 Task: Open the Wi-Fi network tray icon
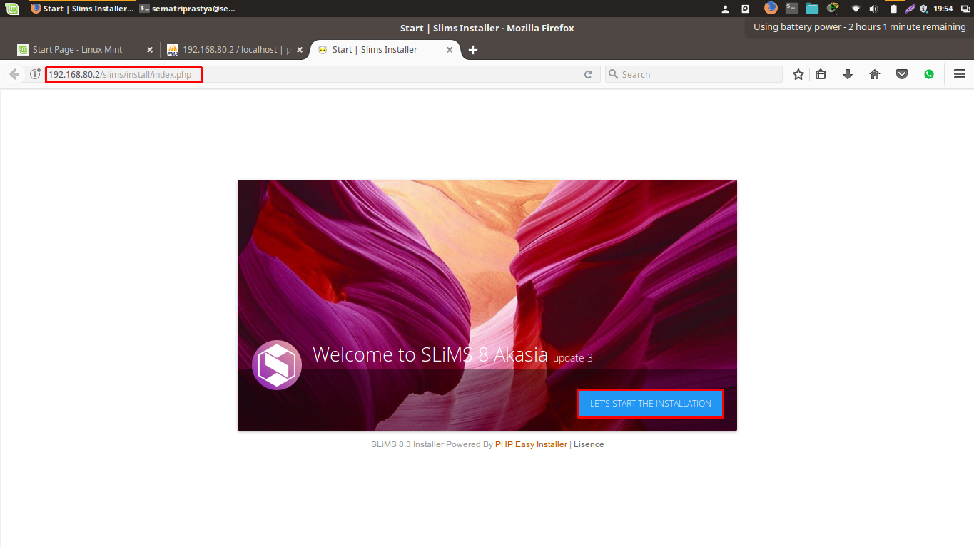pos(856,9)
